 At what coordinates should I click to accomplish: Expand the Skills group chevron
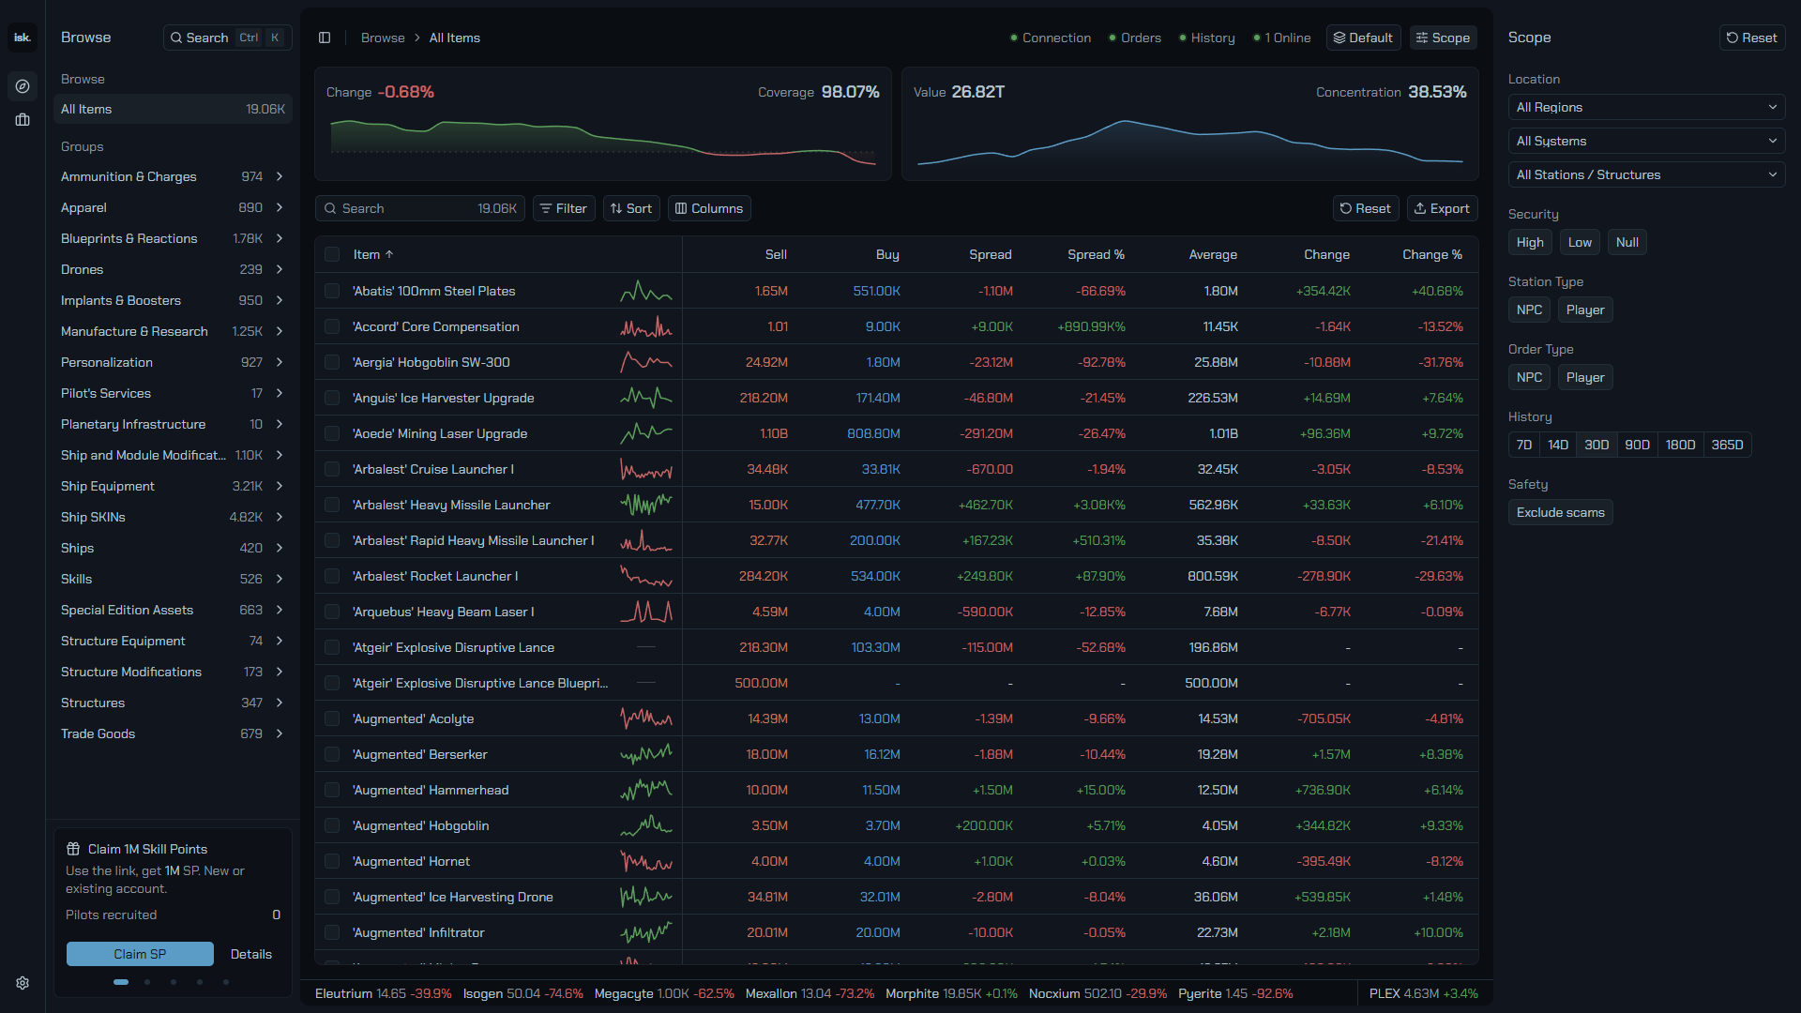point(280,579)
